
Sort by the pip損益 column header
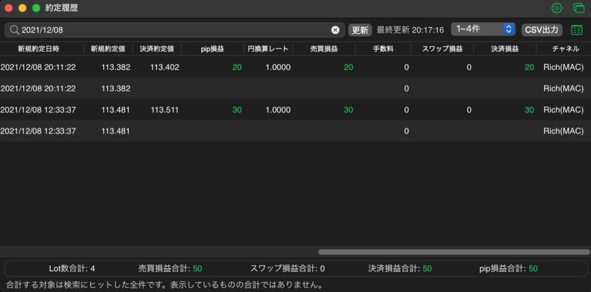tap(212, 48)
